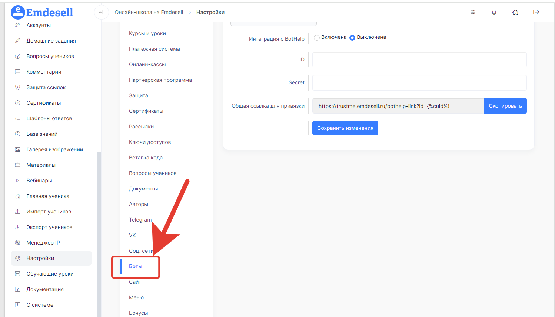Select the Включена radio button

317,37
